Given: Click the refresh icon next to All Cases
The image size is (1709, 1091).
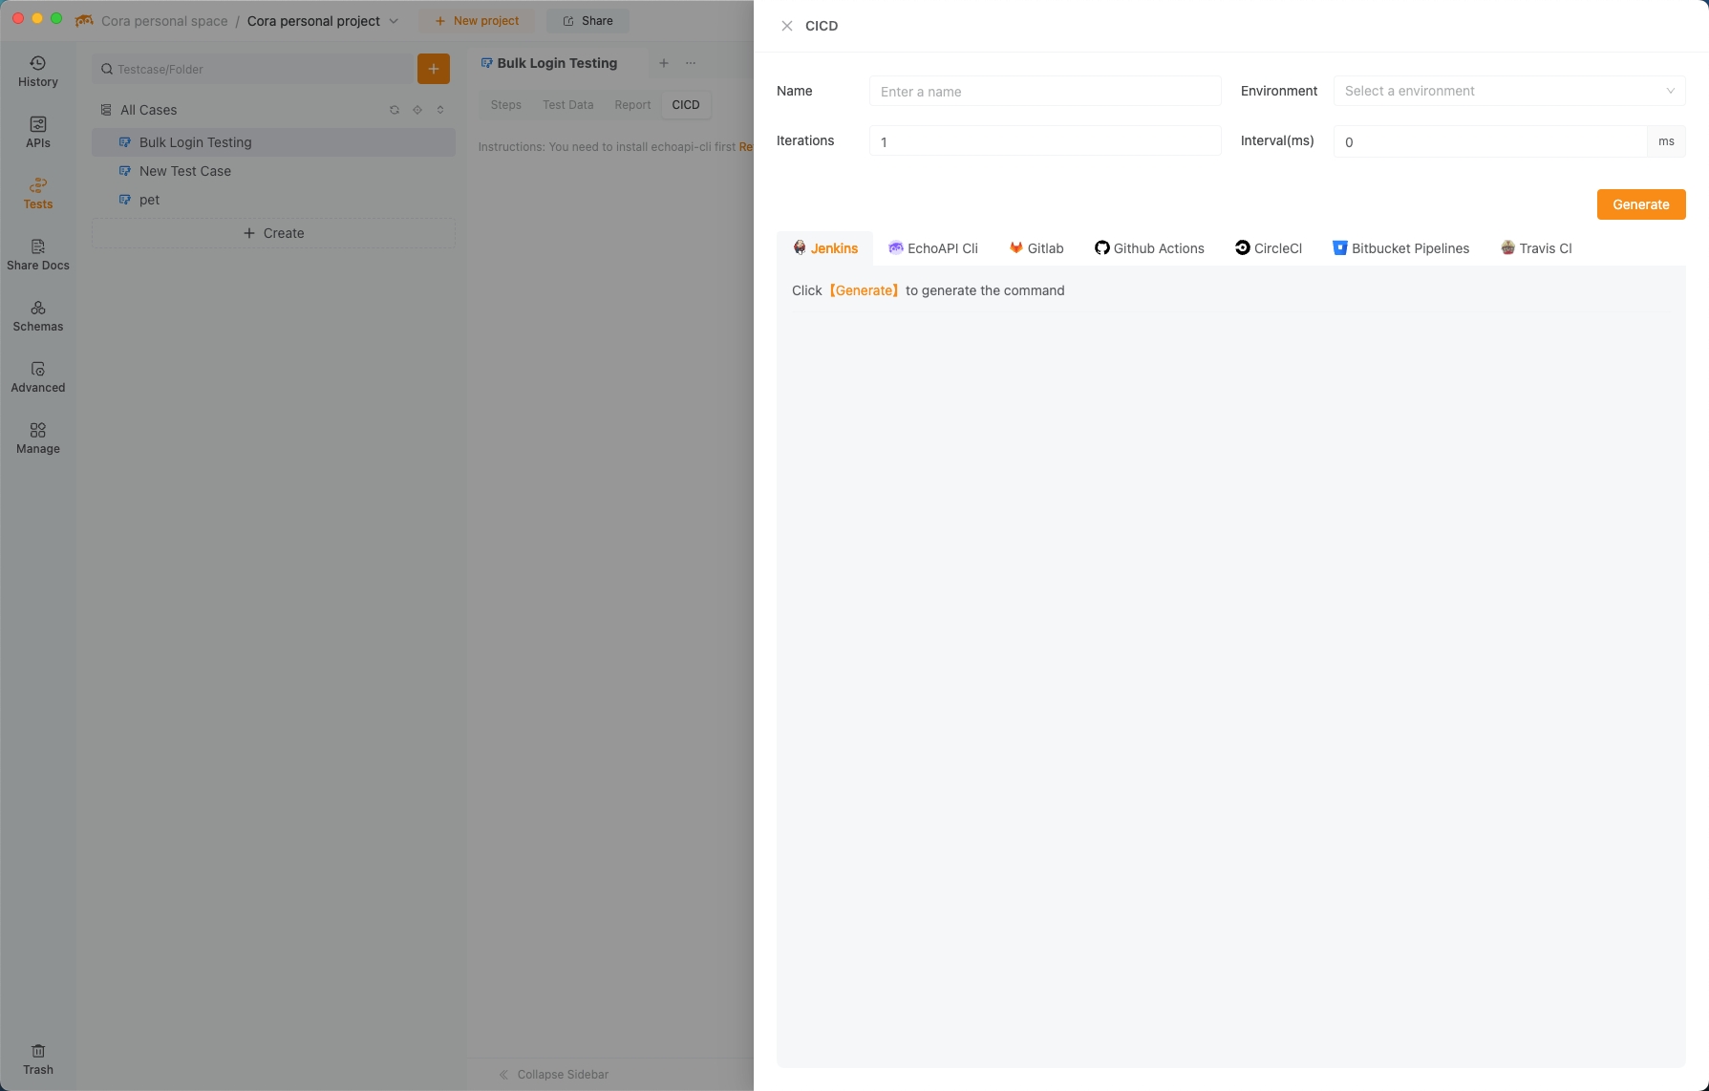Looking at the screenshot, I should (x=395, y=110).
